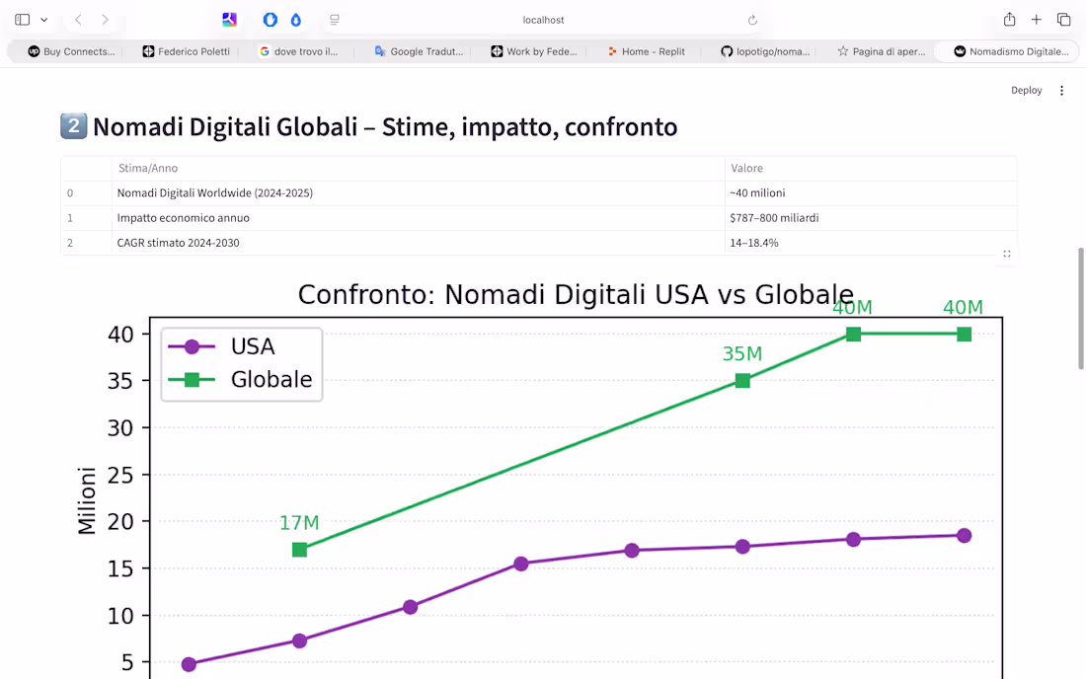Open the Google Tradut bookmark
The height and width of the screenshot is (679, 1086).
[419, 51]
